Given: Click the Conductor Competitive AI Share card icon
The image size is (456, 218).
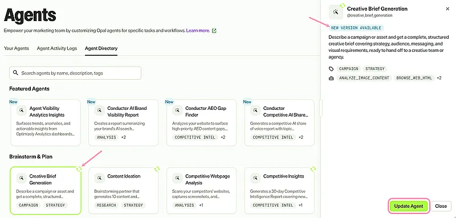Looking at the screenshot, I should (x=255, y=110).
